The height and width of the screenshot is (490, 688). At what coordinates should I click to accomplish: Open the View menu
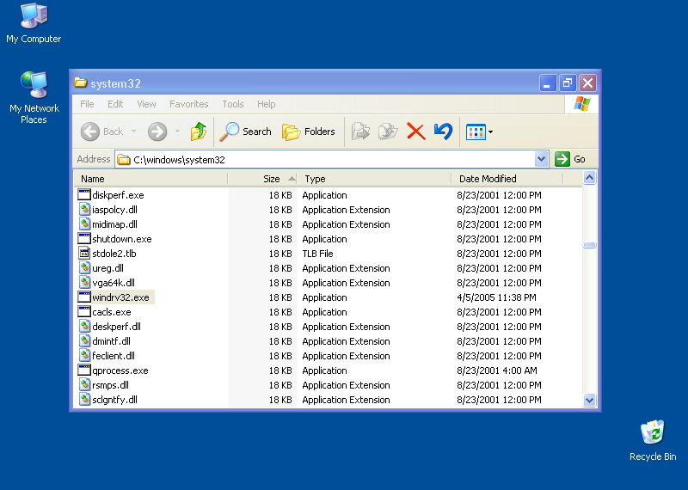pyautogui.click(x=146, y=104)
